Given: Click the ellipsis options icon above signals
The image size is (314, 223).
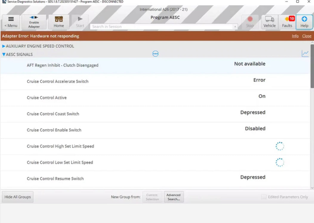Looking at the screenshot, I should click(155, 54).
